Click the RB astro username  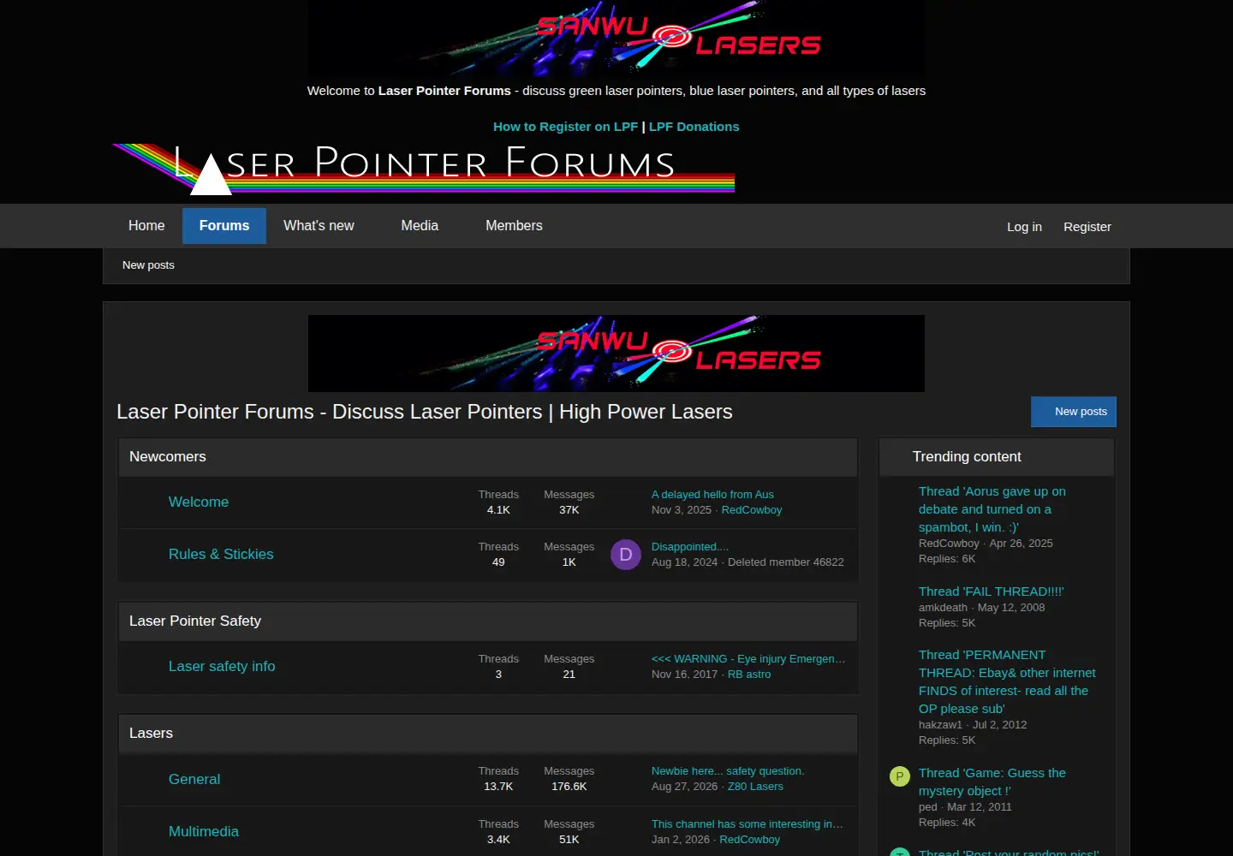click(x=749, y=675)
